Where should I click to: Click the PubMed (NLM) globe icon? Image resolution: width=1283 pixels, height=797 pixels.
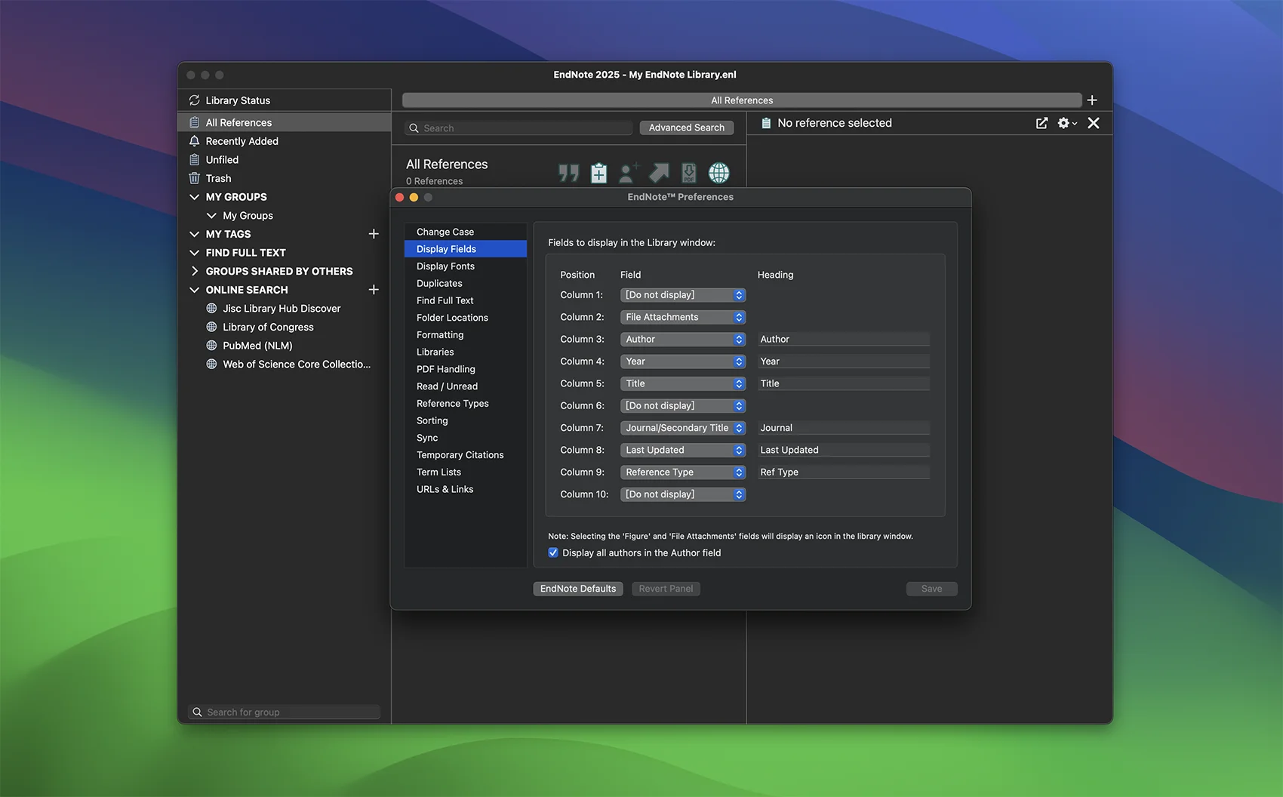(x=211, y=346)
